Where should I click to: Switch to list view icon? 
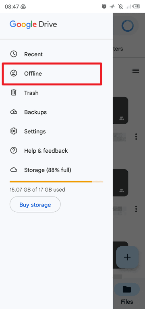[x=135, y=71]
